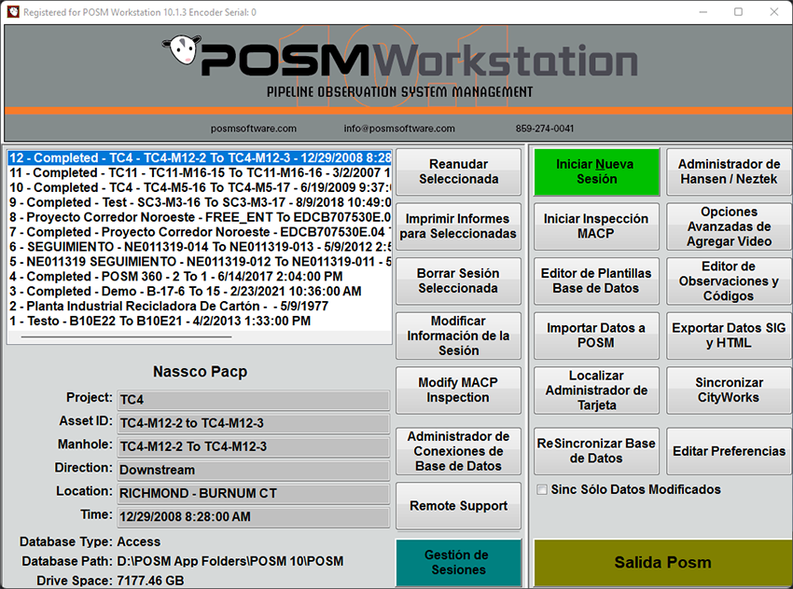The image size is (793, 589).
Task: Enable Sinc Sólo Datos Modificados checkbox
Action: [542, 489]
